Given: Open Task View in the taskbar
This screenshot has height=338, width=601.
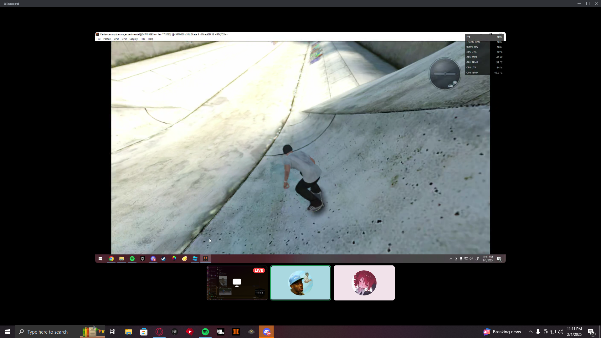Looking at the screenshot, I should 113,332.
